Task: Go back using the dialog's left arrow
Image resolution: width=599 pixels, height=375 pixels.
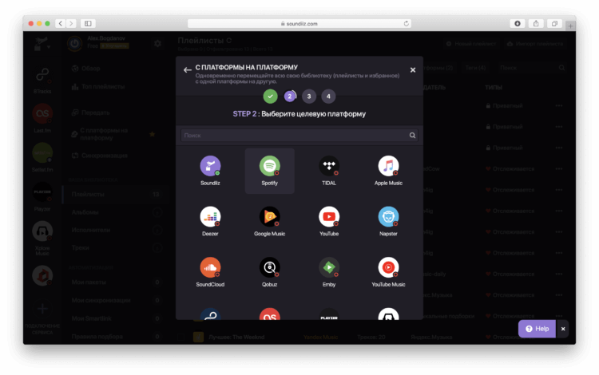Action: click(x=187, y=69)
